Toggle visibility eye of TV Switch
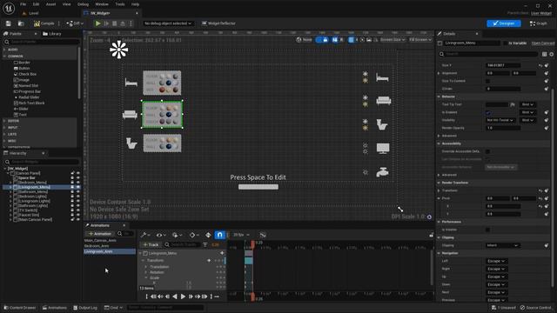This screenshot has width=557, height=313. pos(78,210)
